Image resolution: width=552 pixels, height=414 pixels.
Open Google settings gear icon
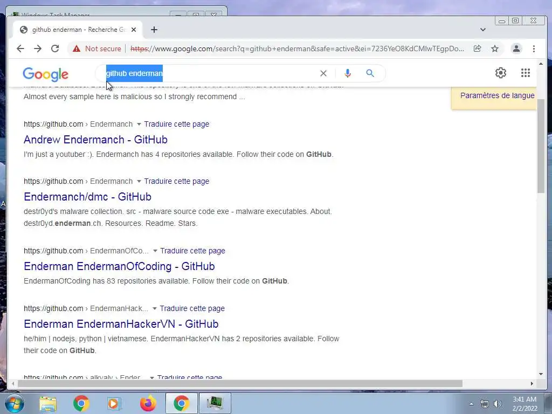pyautogui.click(x=501, y=73)
